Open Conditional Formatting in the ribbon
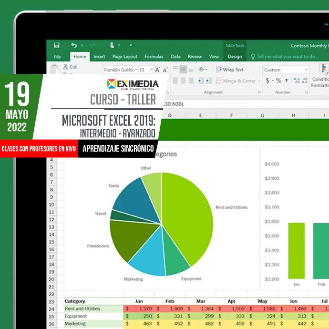This screenshot has height=329, width=329. 320,75
